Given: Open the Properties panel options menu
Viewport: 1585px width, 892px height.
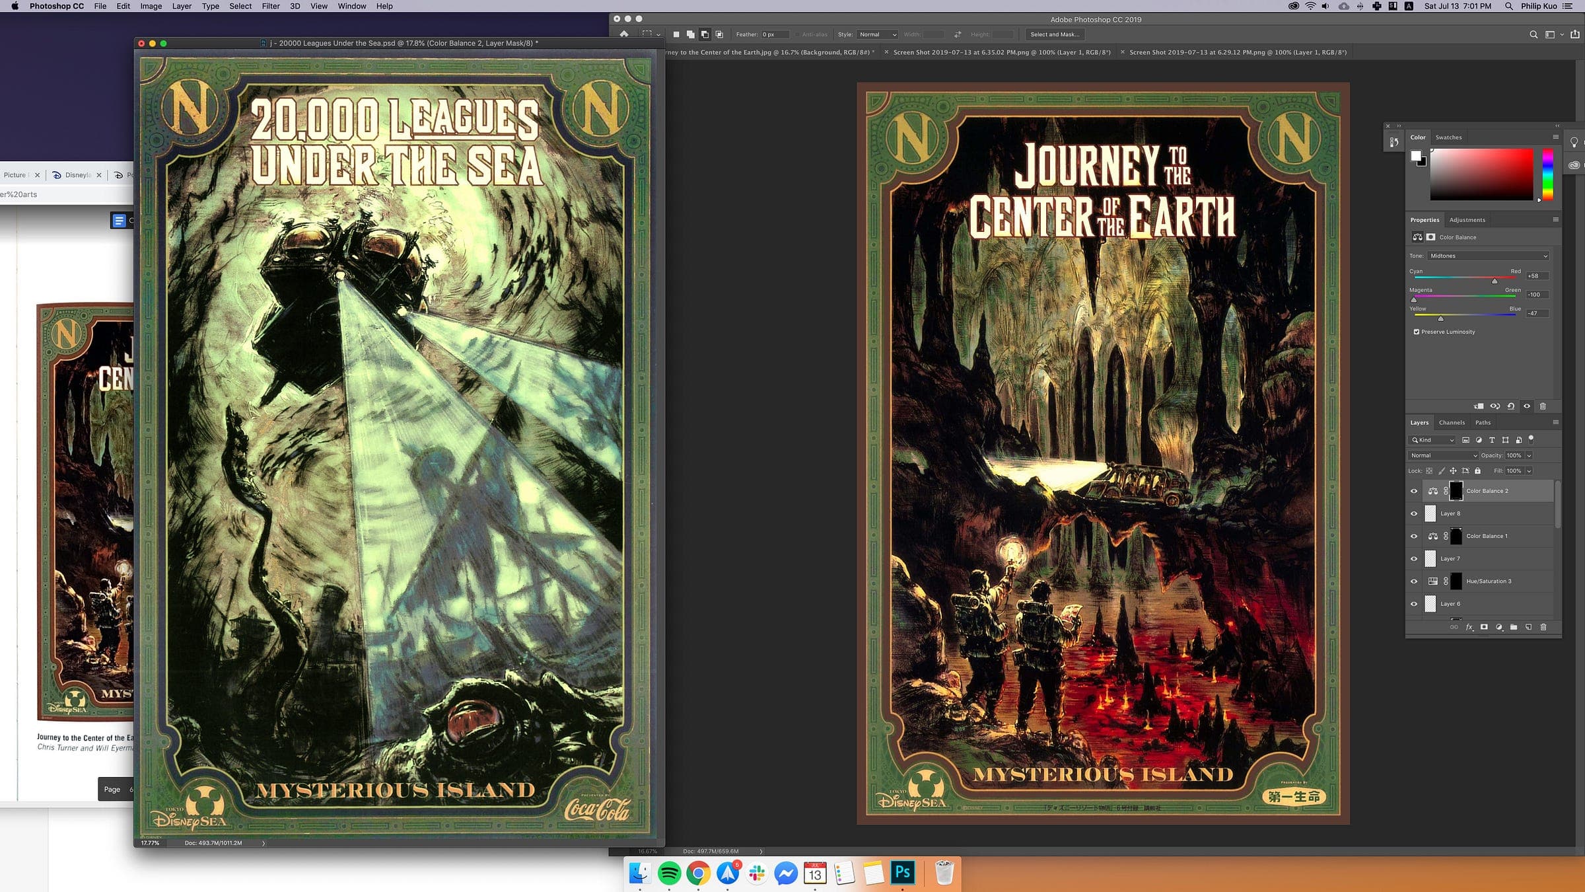Looking at the screenshot, I should (x=1555, y=219).
